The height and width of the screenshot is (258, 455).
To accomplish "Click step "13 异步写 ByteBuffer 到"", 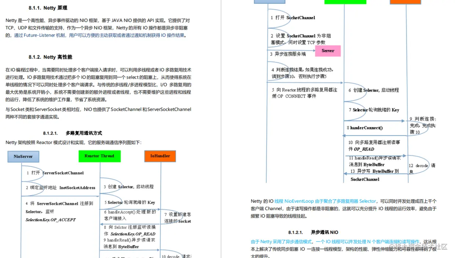I will tap(374, 171).
